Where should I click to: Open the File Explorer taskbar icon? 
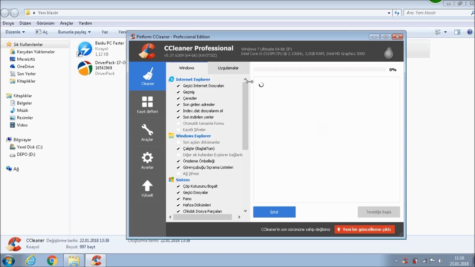tap(74, 261)
